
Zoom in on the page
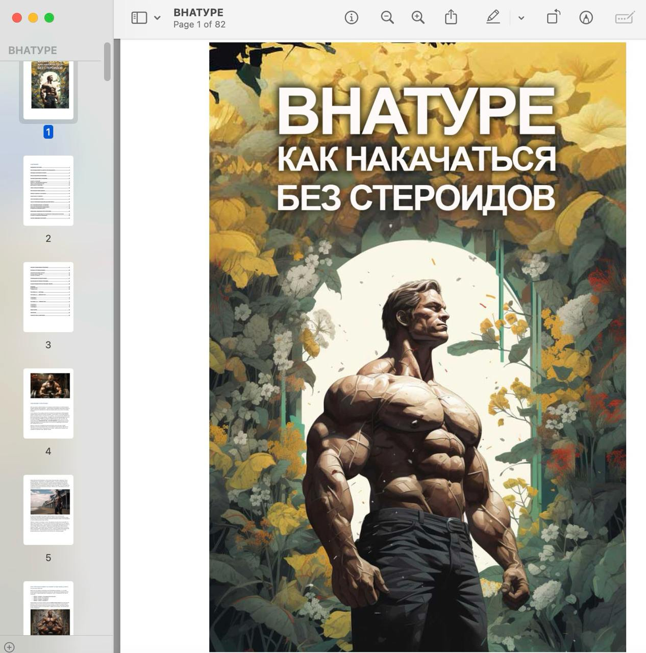pyautogui.click(x=418, y=18)
